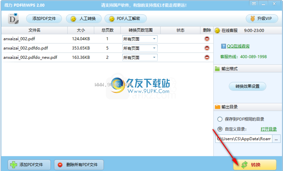283x171 pixels.
Task: Open page range dropdown for anxaizai_002.pdfdo.pdf
Action: [140, 48]
